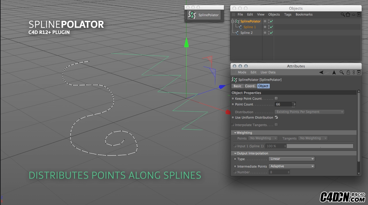Open the File menu in Objects panel
The width and height of the screenshot is (368, 205).
[240, 15]
